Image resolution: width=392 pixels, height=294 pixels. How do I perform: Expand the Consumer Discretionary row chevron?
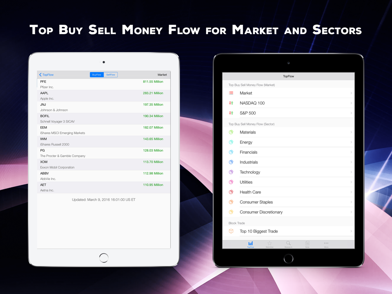pyautogui.click(x=351, y=212)
